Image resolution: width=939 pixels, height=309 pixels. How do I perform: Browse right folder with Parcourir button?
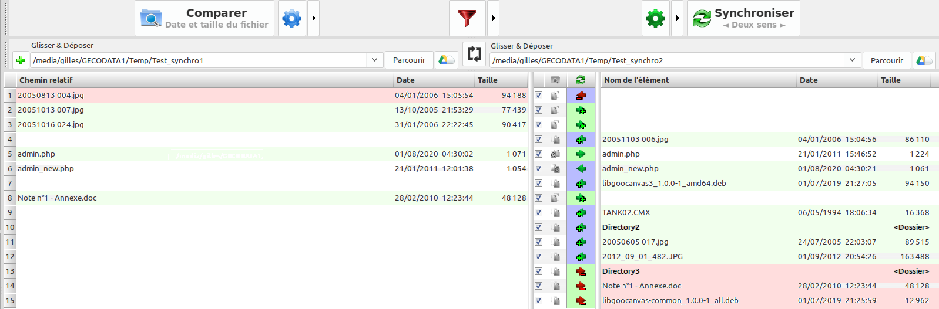[887, 60]
